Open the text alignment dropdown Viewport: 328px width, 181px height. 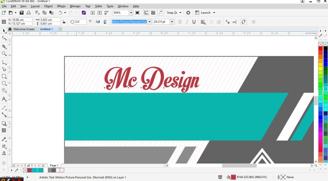pos(203,22)
